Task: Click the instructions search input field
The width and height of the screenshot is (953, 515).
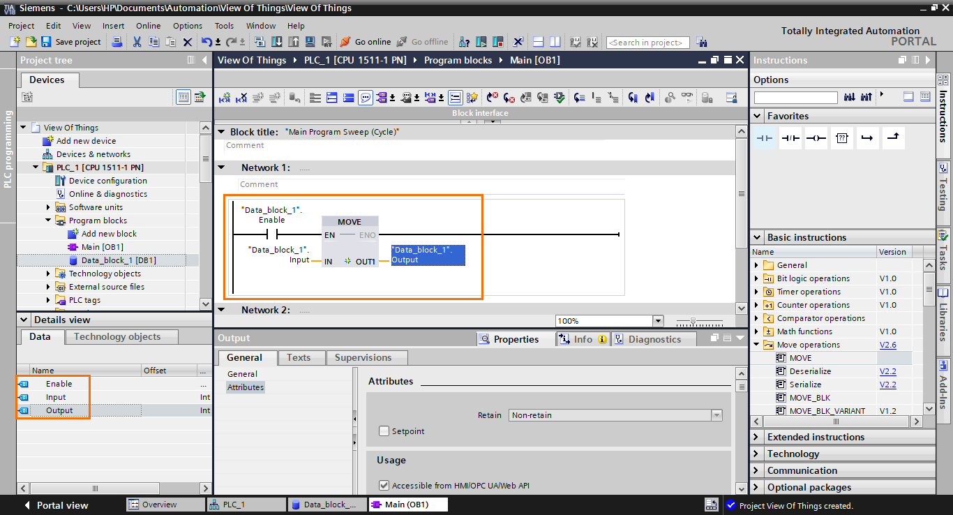Action: coord(795,97)
